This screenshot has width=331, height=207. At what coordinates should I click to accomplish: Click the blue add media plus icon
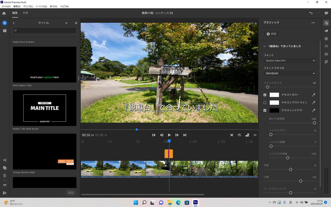5,23
